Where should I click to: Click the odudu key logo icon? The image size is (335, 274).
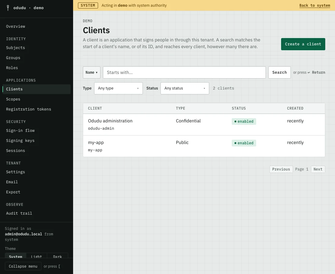pyautogui.click(x=8, y=8)
